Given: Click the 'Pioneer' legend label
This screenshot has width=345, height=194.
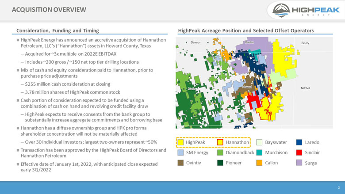Looking at the screenshot, I should (x=234, y=163).
